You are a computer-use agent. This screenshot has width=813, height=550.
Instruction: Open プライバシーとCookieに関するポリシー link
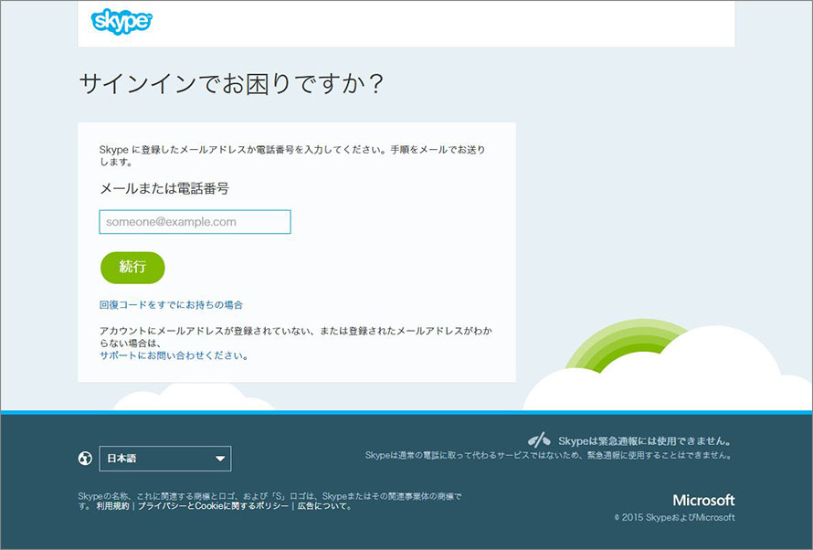point(213,506)
